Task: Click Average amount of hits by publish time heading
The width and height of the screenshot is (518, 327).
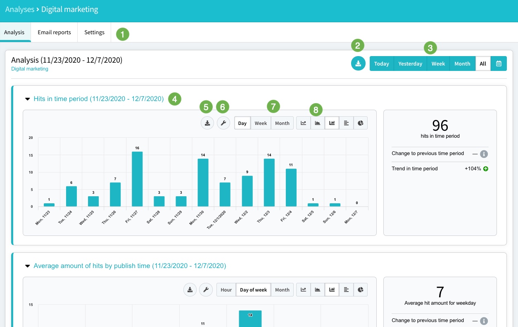Action: point(130,266)
